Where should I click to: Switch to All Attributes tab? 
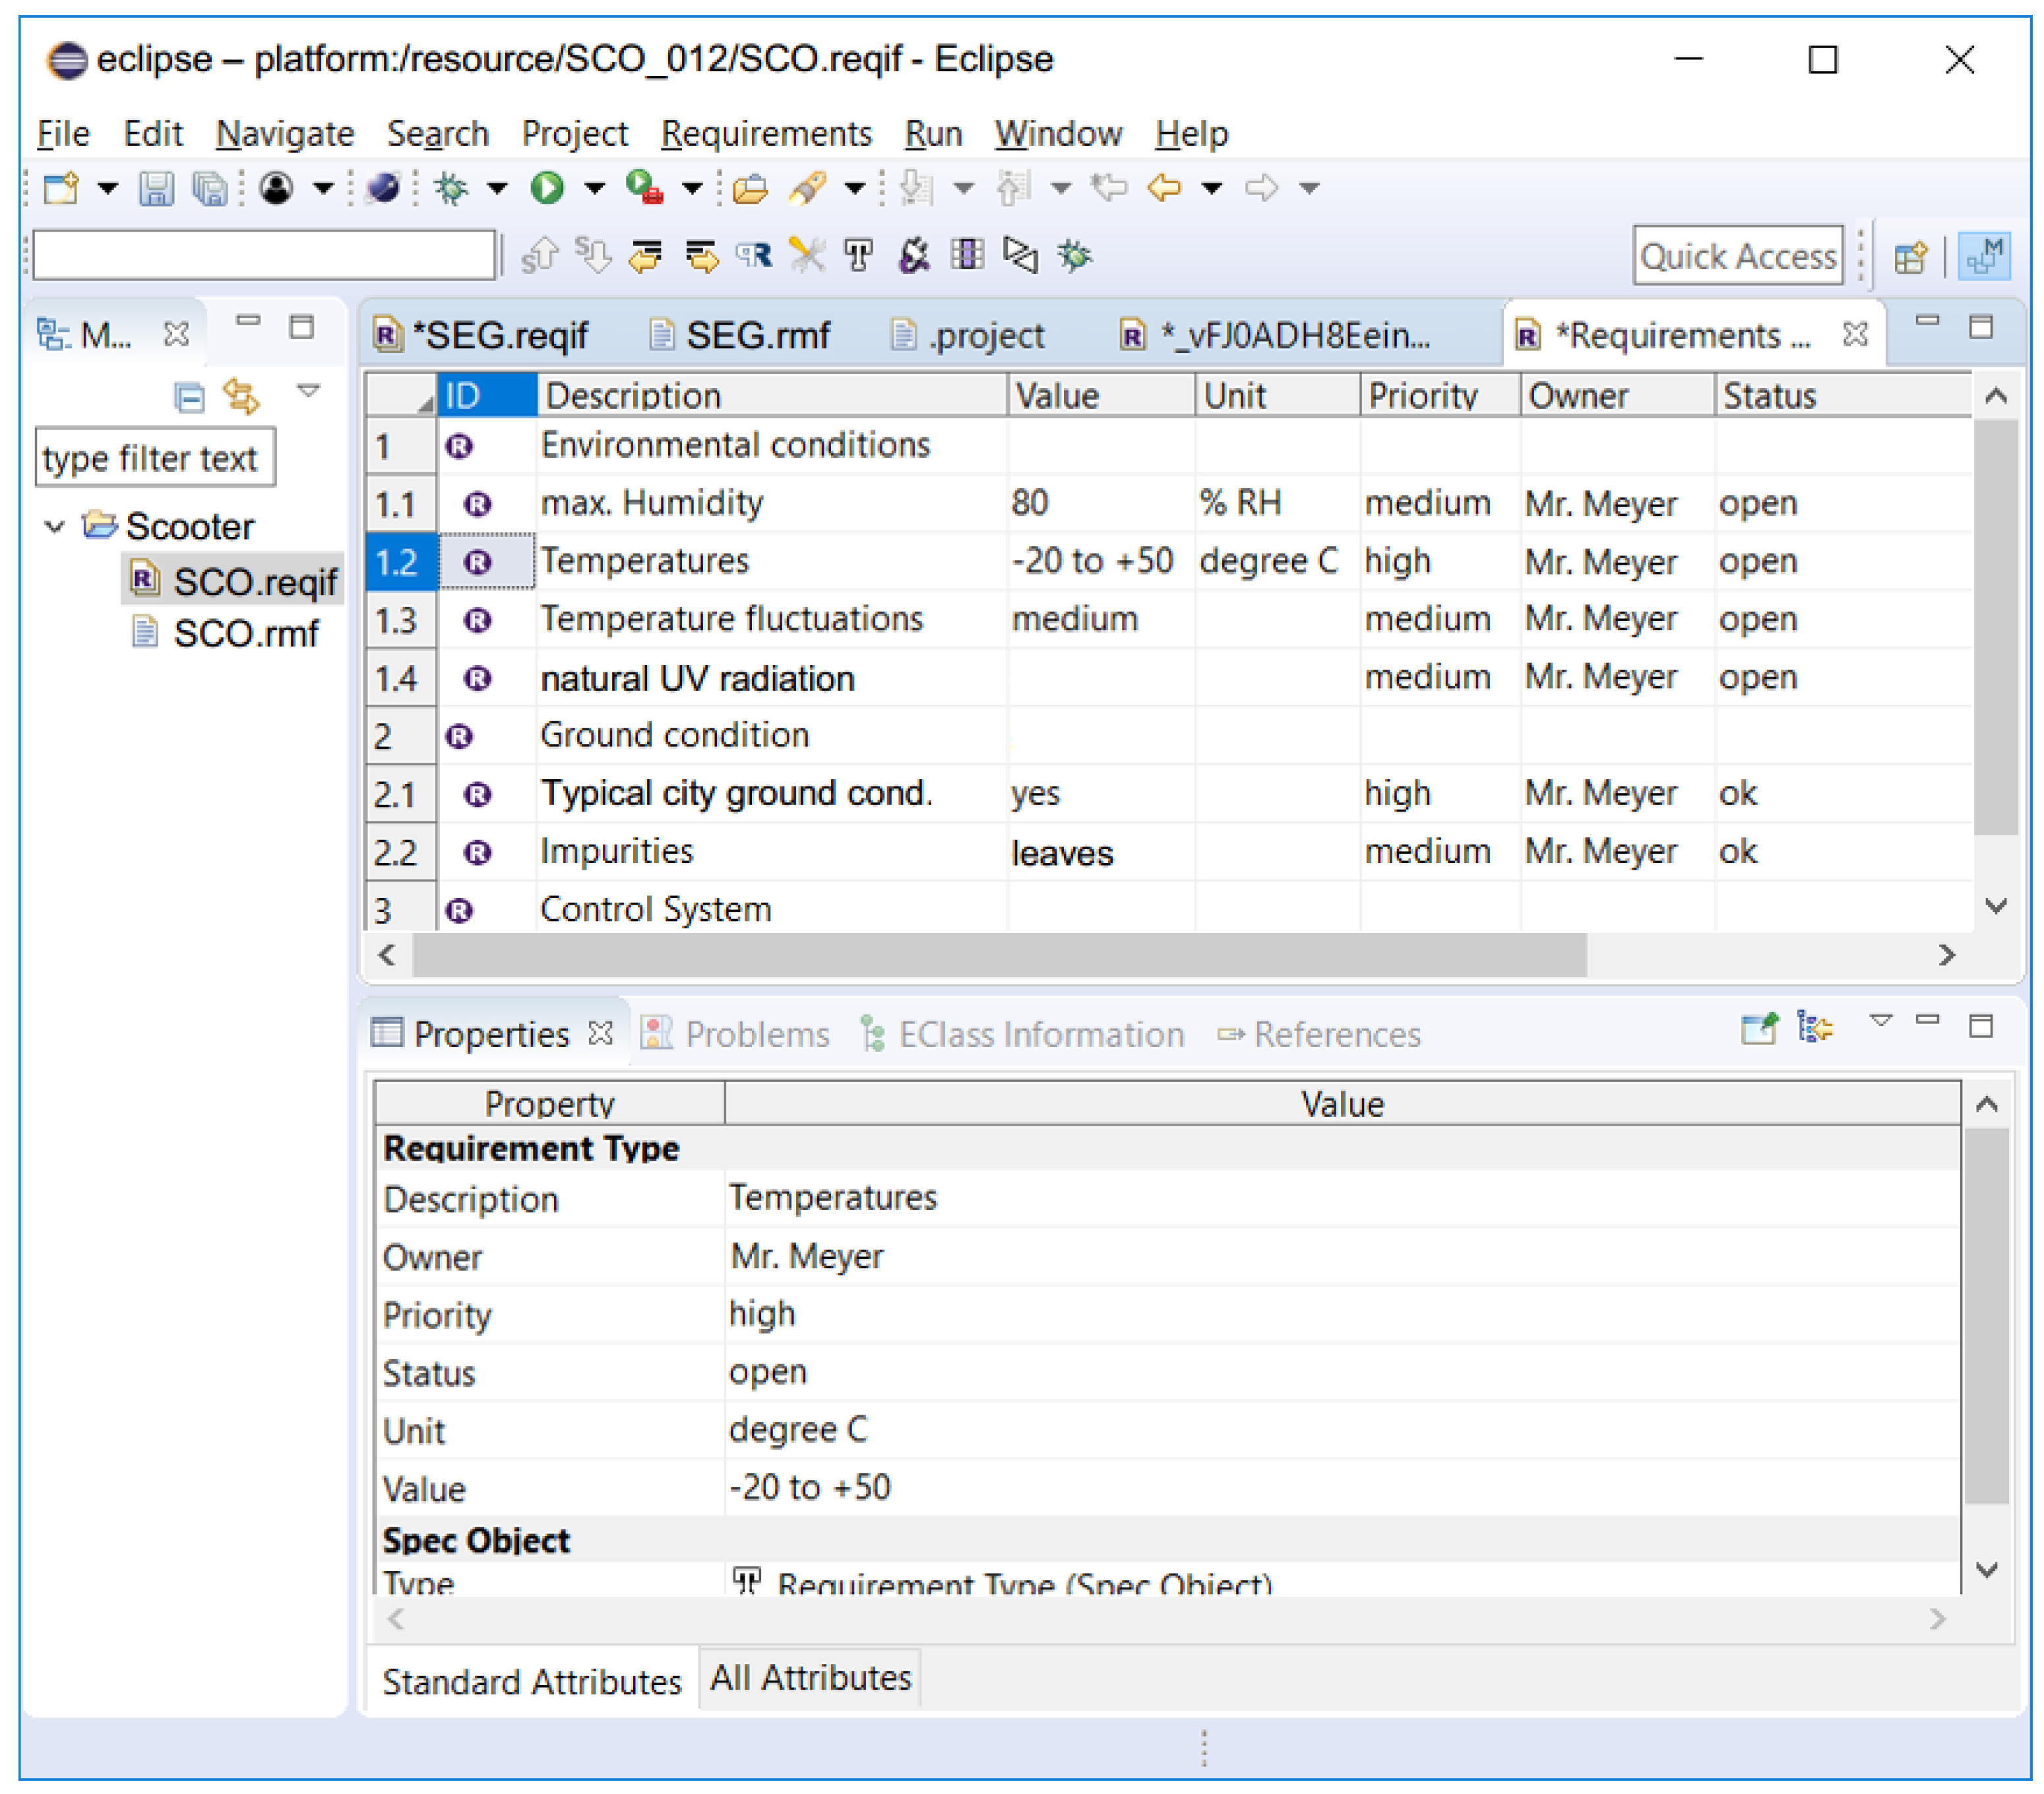click(810, 1678)
